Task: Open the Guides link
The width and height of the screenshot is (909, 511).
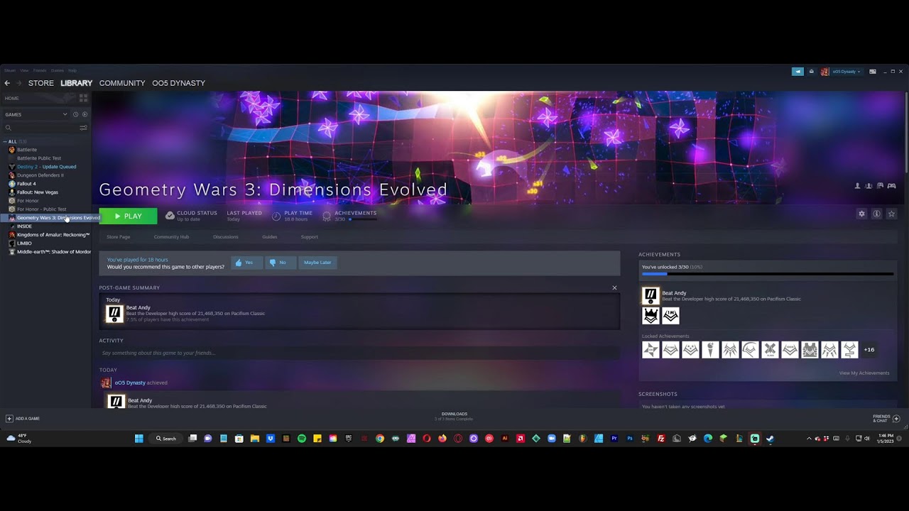Action: coord(270,237)
